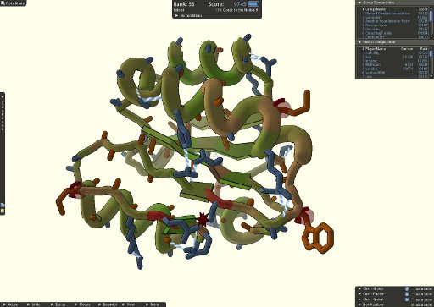Click scroll-up arrow in Group Competition list

431,9
